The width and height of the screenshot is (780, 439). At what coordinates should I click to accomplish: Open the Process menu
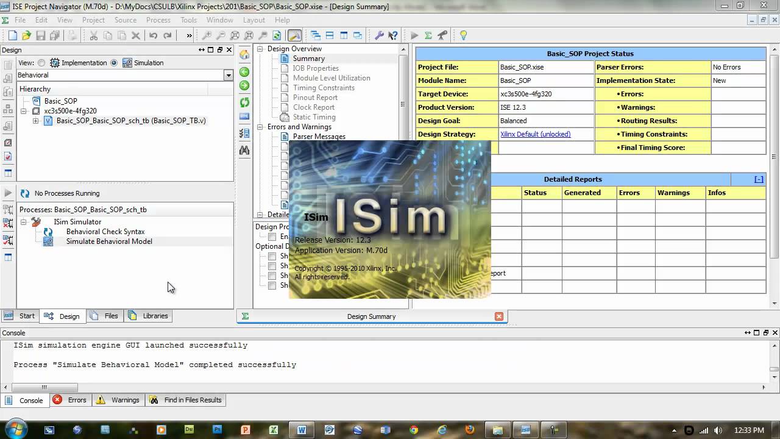pyautogui.click(x=158, y=20)
